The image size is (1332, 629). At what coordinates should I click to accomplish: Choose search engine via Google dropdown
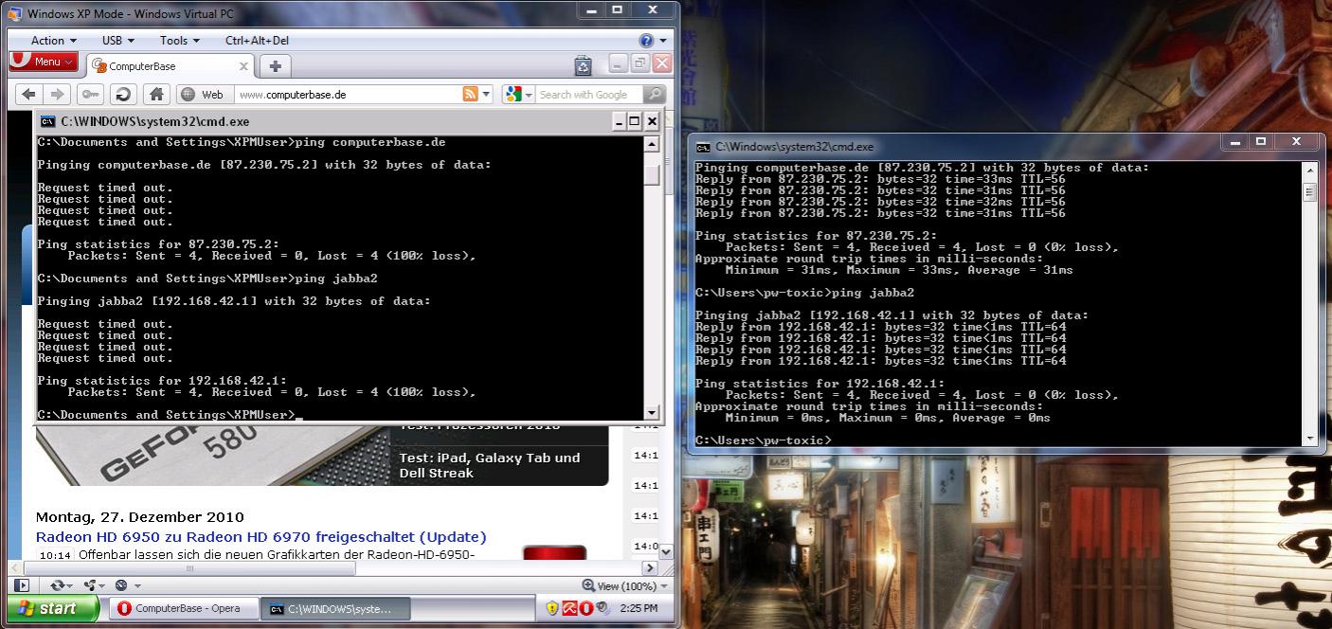click(531, 95)
